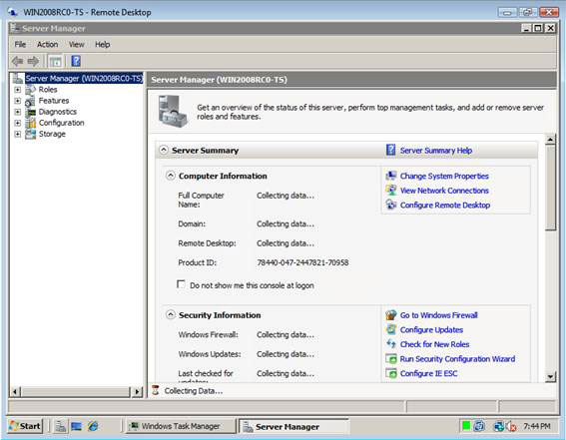
Task: Click tree pane scroll right arrow
Action: [x=137, y=392]
